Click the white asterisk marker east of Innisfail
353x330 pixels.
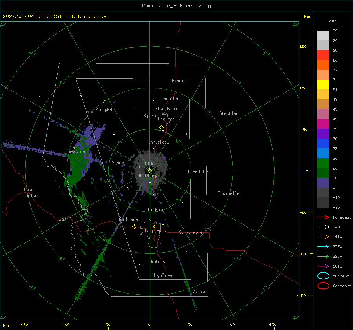[186, 135]
